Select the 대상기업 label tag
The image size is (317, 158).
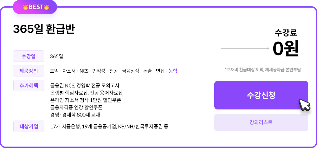[x=29, y=126]
